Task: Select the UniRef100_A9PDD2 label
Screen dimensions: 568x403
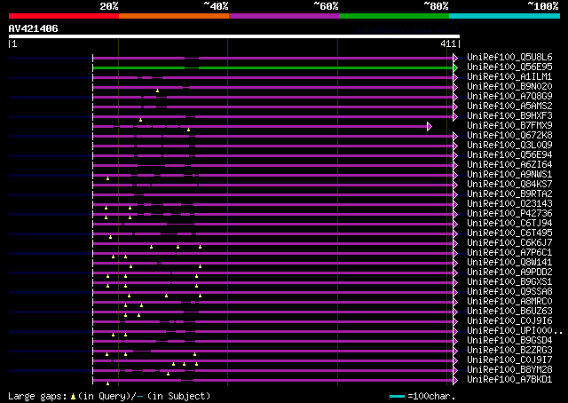Action: (x=509, y=273)
